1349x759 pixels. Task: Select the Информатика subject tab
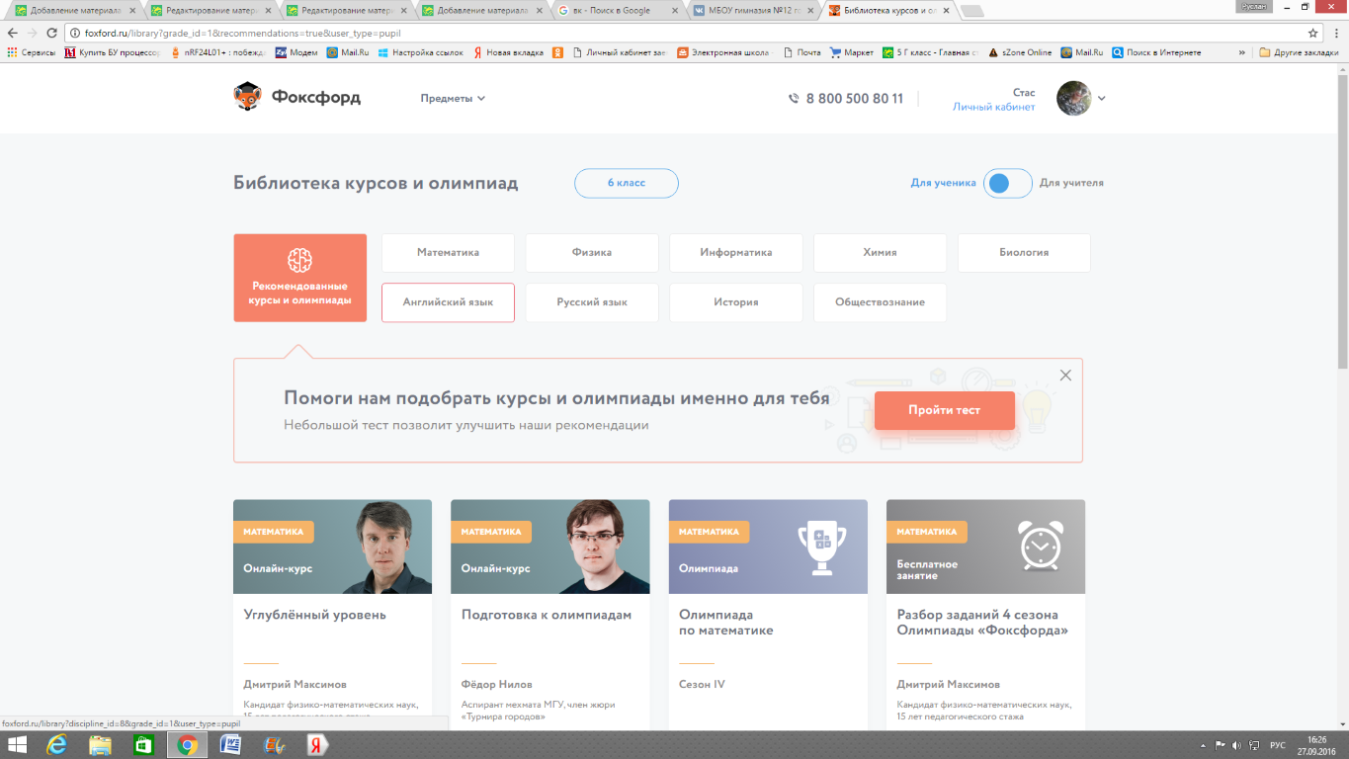[x=736, y=253]
